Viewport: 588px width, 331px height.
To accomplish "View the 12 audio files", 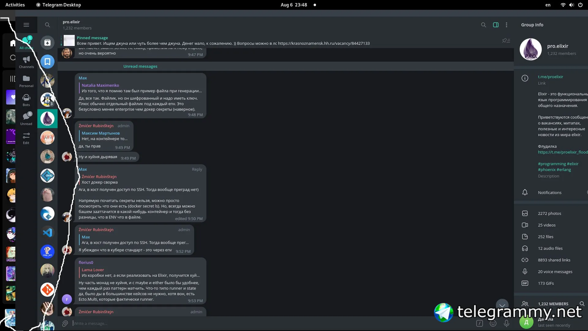I will coord(551,248).
